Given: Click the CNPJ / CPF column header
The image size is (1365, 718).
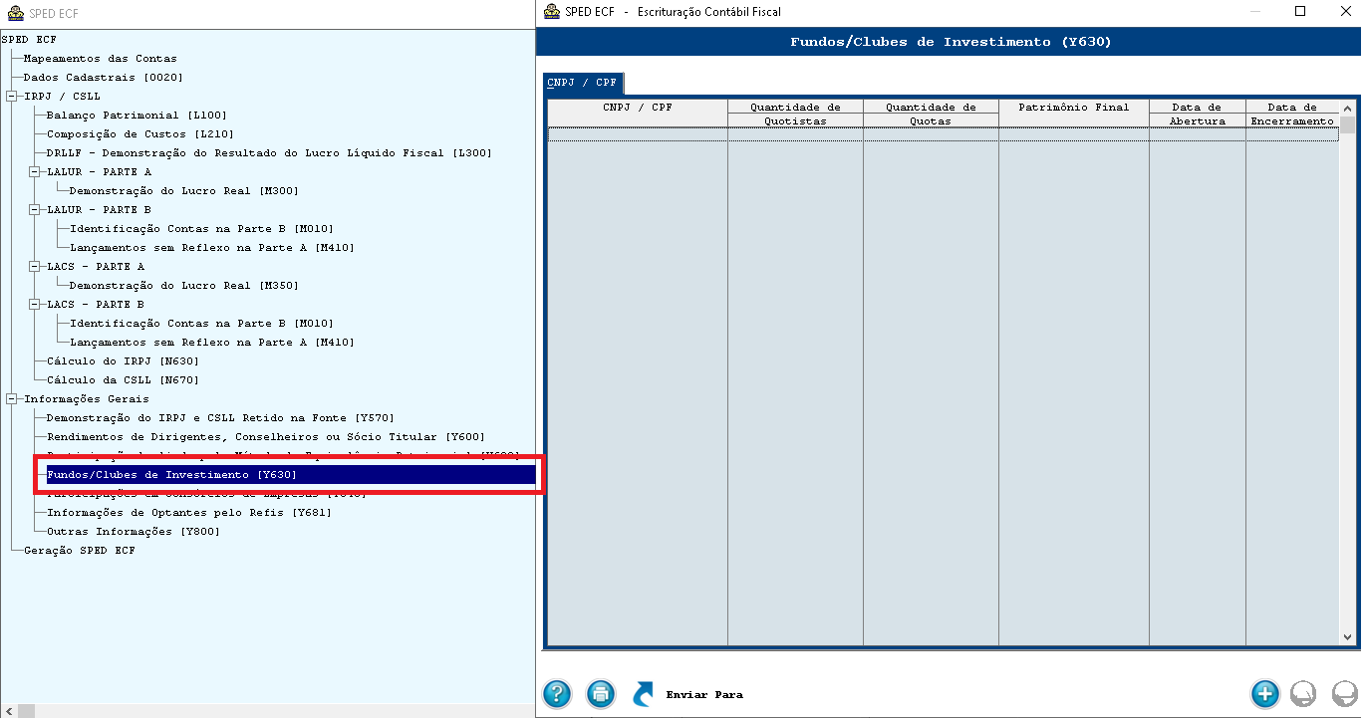Looking at the screenshot, I should coord(638,114).
